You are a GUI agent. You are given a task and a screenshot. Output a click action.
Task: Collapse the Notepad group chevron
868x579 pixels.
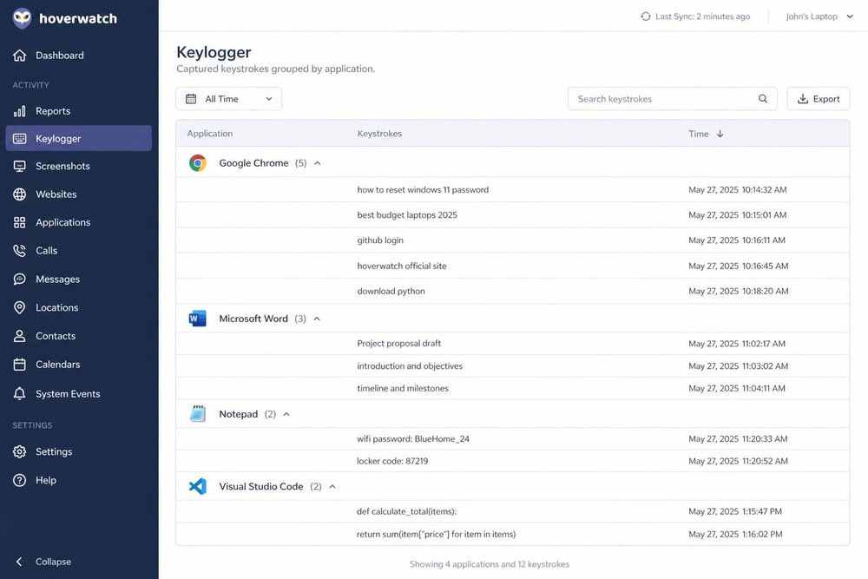(x=286, y=414)
